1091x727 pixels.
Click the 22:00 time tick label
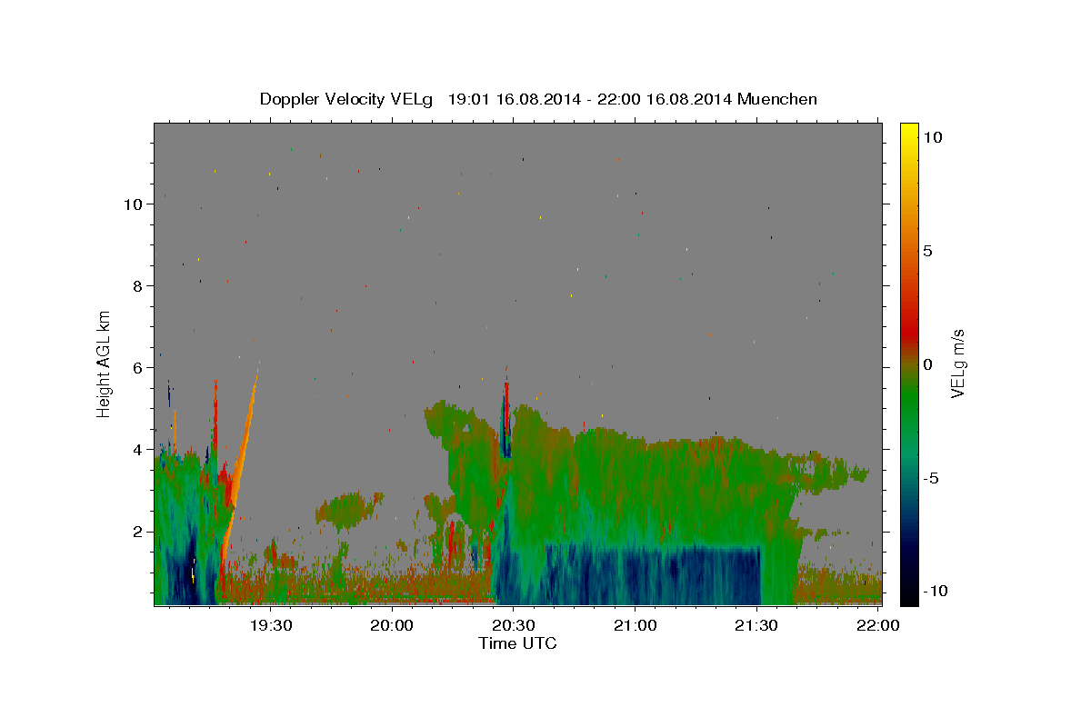[879, 625]
